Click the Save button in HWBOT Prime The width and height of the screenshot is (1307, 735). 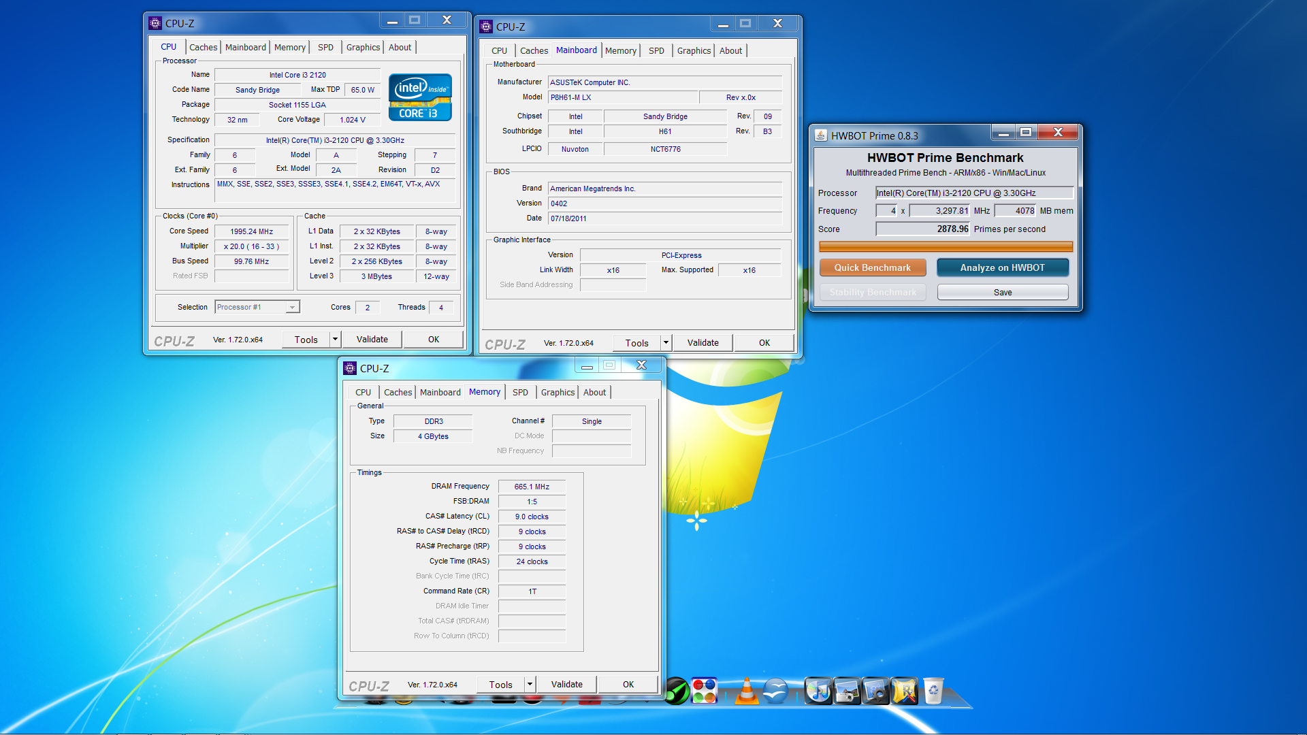(x=1002, y=292)
